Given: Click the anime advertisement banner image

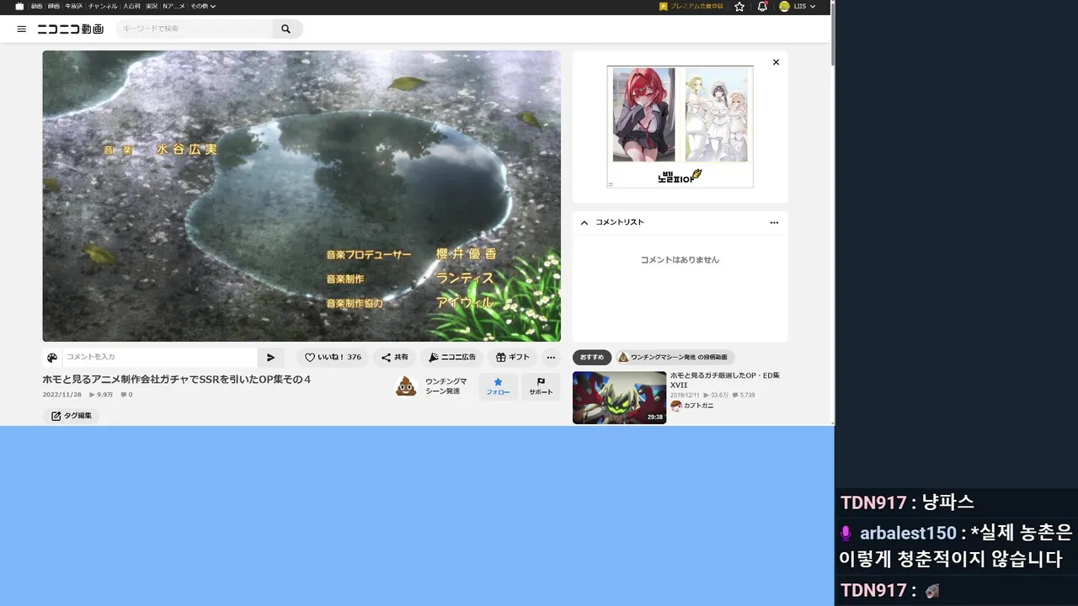Looking at the screenshot, I should coord(680,126).
